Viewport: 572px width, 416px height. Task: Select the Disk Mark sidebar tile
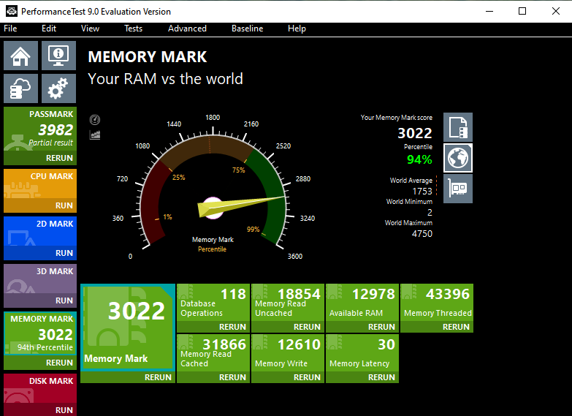(40, 388)
